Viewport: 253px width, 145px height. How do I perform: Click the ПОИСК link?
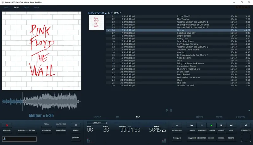[219, 117]
